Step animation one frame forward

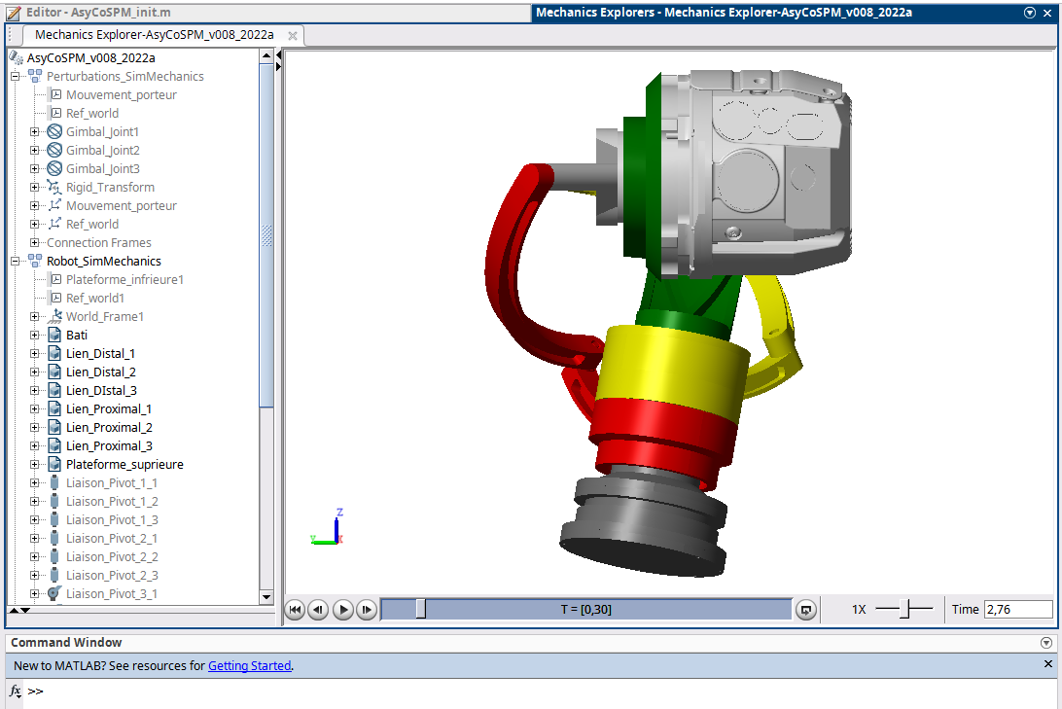click(367, 610)
